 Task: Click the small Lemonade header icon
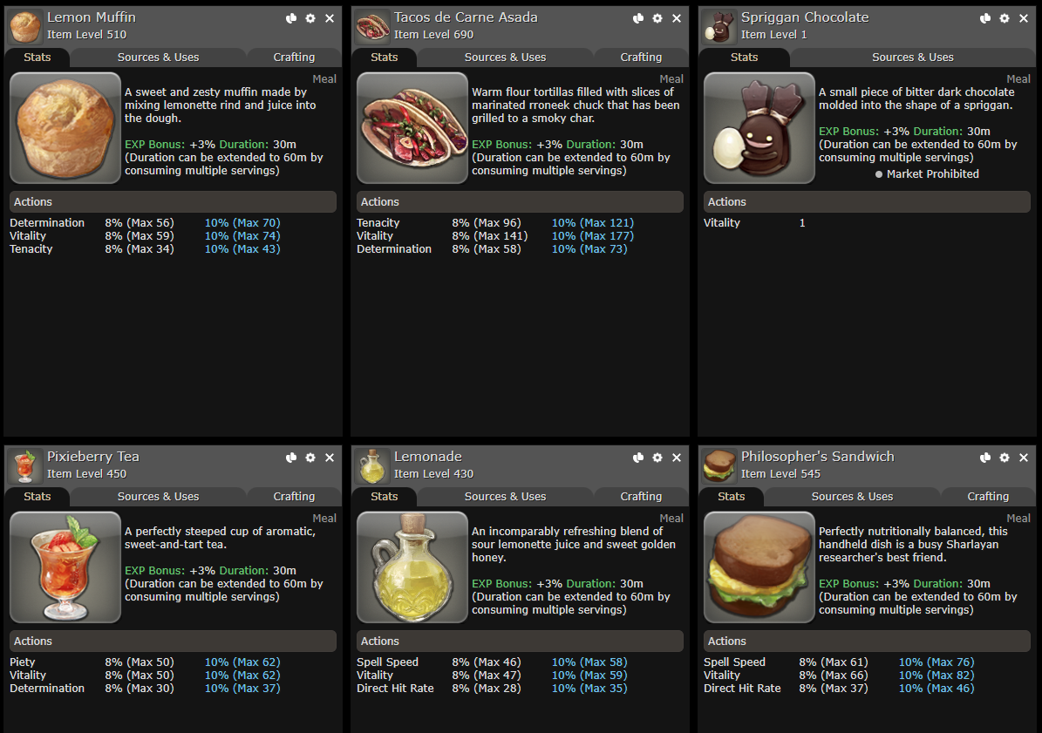tap(371, 465)
